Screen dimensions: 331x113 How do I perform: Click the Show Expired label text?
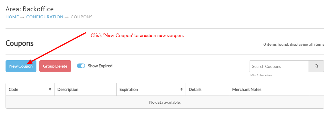tap(100, 66)
